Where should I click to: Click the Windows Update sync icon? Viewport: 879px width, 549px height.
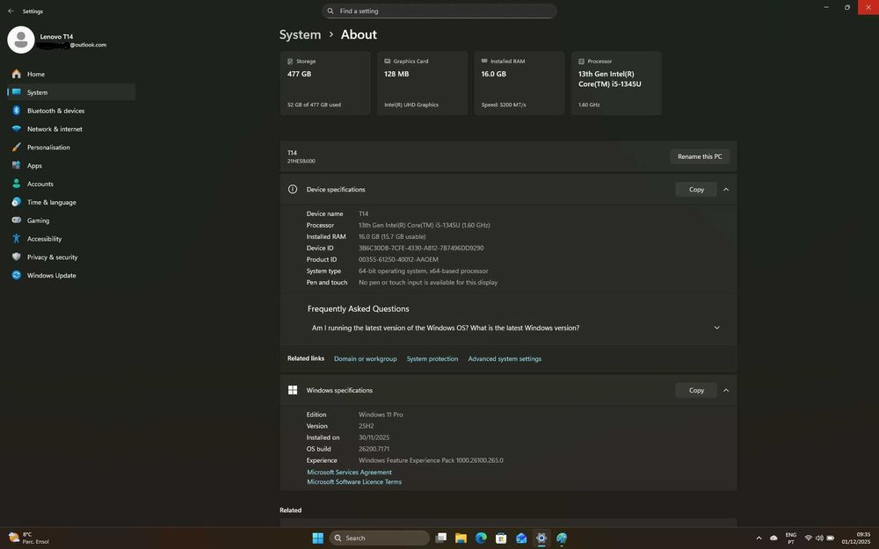16,275
